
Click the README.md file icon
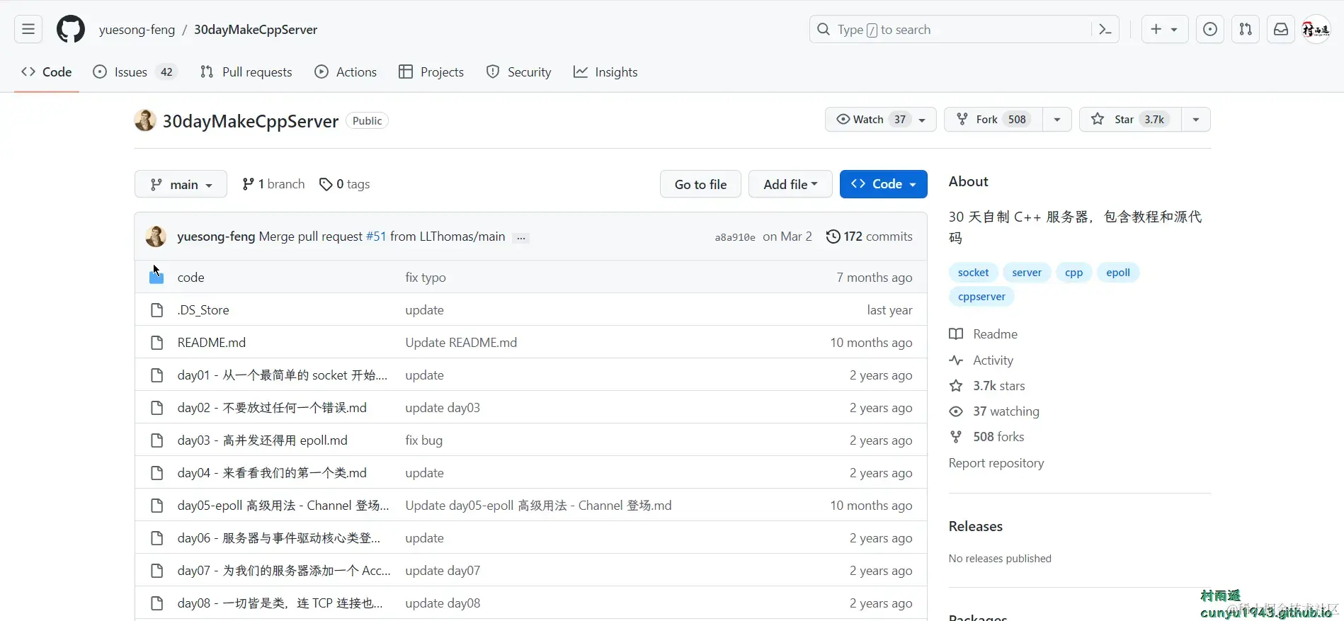pos(156,343)
